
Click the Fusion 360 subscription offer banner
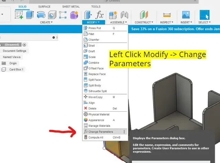coord(176,29)
